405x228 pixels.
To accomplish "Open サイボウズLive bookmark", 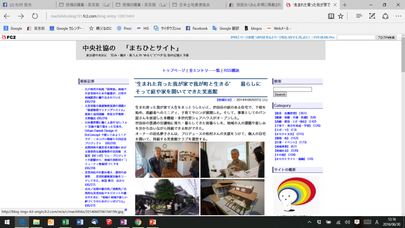I will [x=167, y=28].
